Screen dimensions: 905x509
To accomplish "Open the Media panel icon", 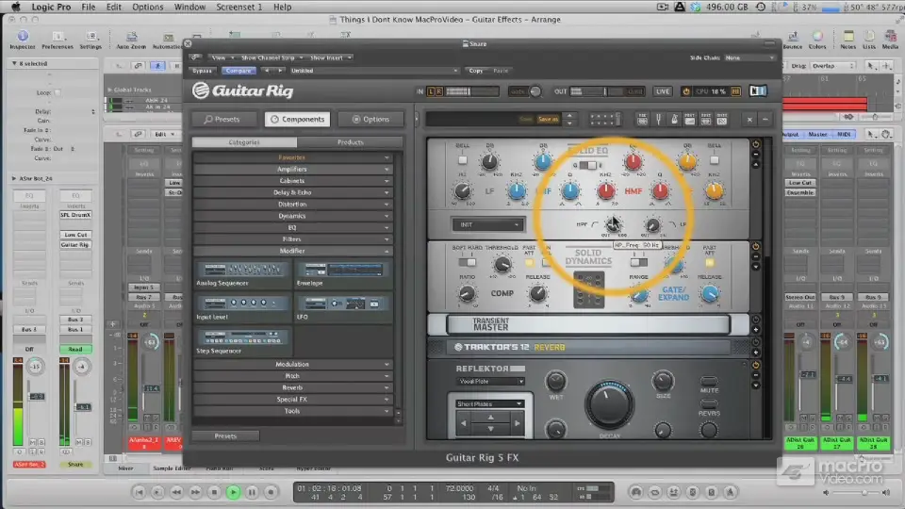I will [x=890, y=40].
